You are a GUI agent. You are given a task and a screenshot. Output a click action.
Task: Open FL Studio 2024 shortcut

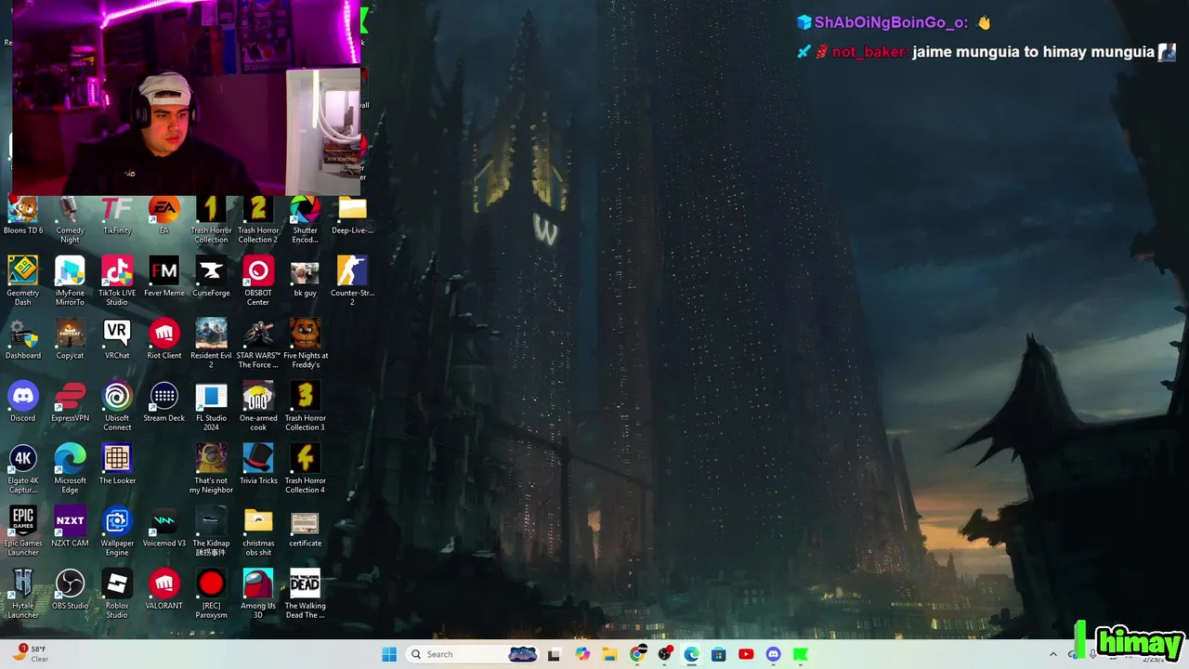pyautogui.click(x=211, y=406)
